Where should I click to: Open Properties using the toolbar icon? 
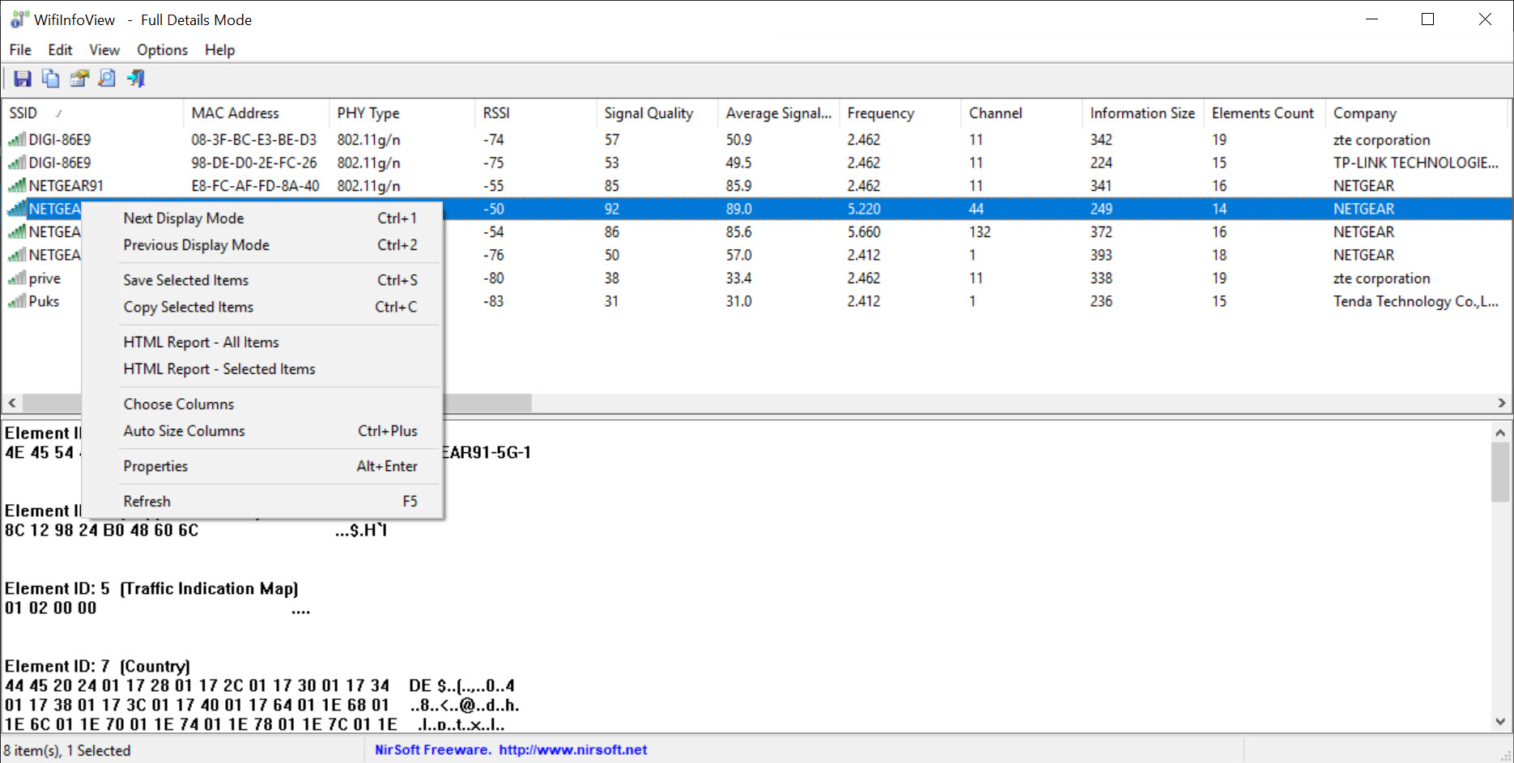point(79,78)
